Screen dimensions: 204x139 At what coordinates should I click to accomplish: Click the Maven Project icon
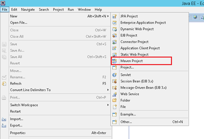click(x=114, y=61)
